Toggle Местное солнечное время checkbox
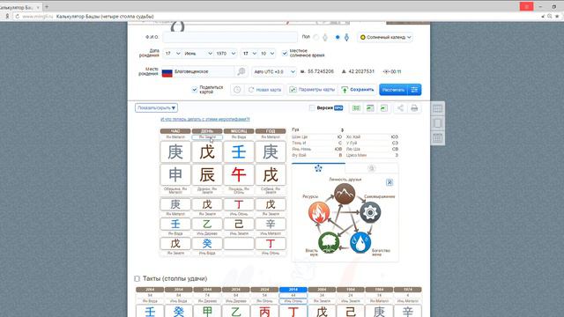 tap(285, 53)
